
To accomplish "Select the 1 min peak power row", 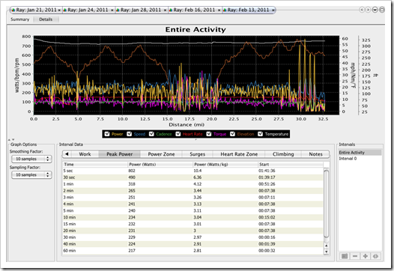I will click(193, 184).
